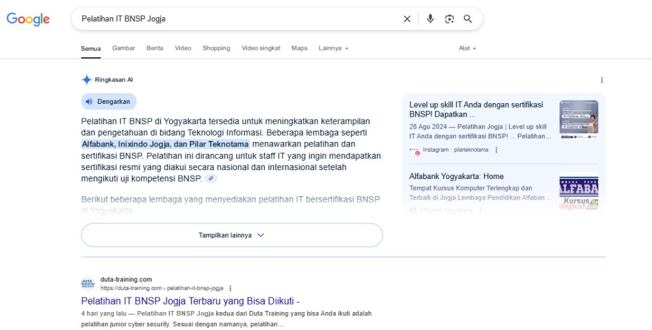Switch to Video singkat tab
This screenshot has height=330, width=652.
(x=261, y=48)
